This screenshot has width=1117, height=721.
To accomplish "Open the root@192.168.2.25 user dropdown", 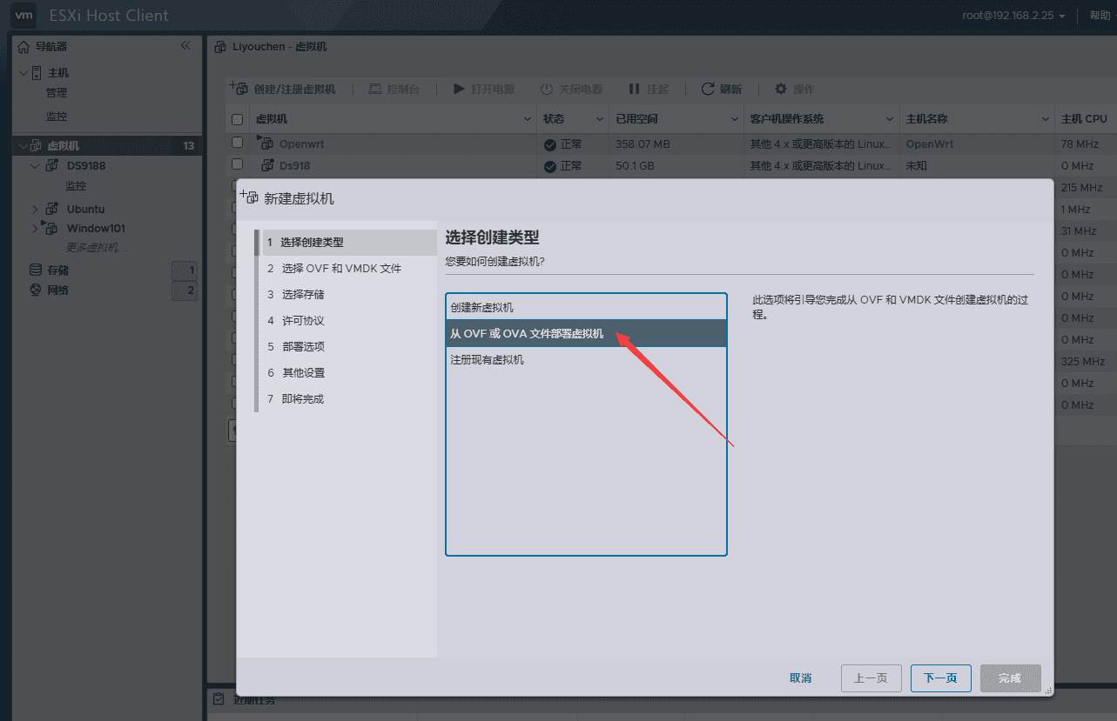I will point(1013,16).
